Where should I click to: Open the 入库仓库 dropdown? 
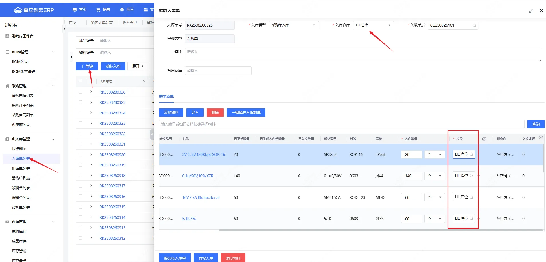(373, 25)
